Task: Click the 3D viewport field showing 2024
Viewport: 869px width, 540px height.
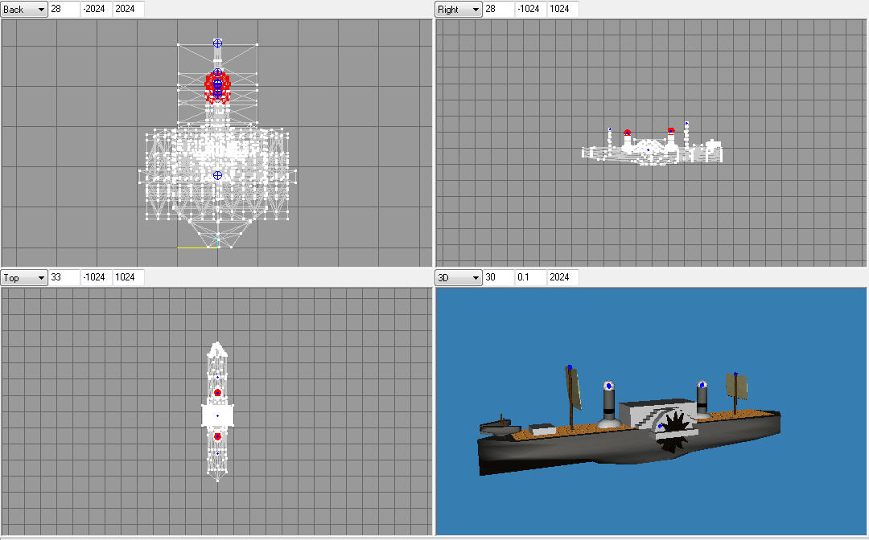Action: pyautogui.click(x=562, y=278)
